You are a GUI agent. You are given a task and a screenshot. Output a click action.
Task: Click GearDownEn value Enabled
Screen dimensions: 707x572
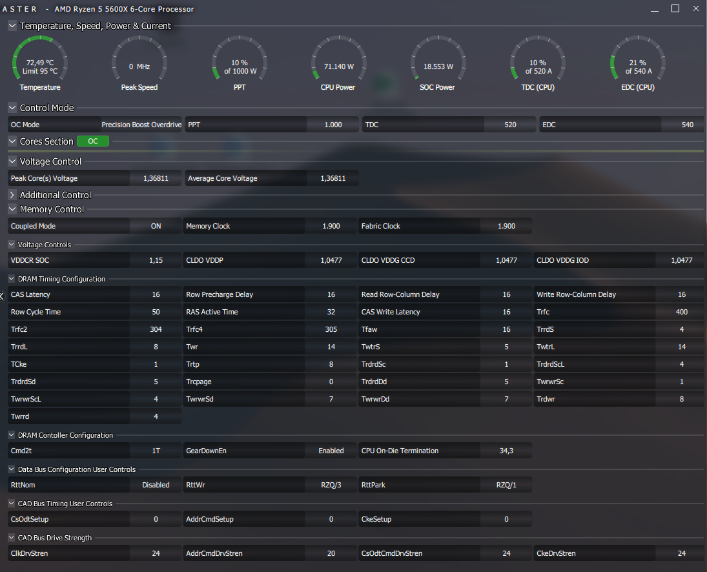[x=331, y=451]
